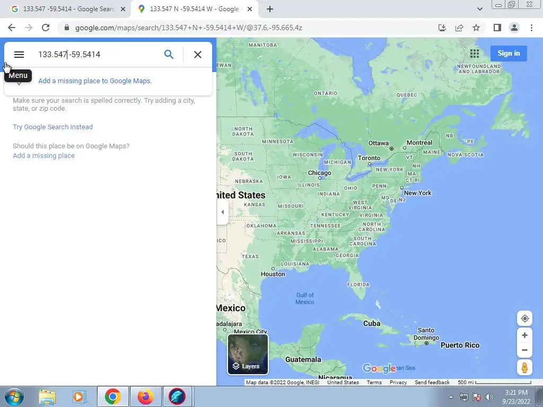The width and height of the screenshot is (543, 407).
Task: Click the Houston label on the map
Action: [273, 274]
